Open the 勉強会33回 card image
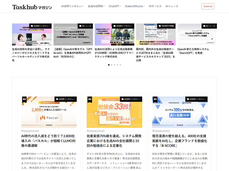The width and height of the screenshot is (229, 171). pos(114,112)
